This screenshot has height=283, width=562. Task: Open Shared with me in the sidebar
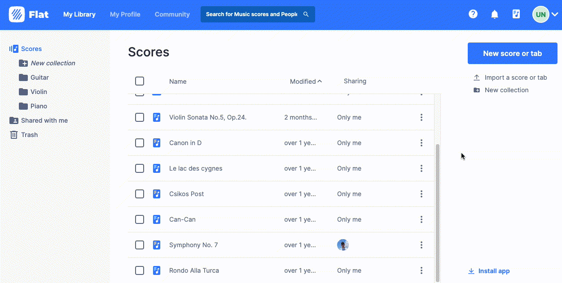click(43, 120)
